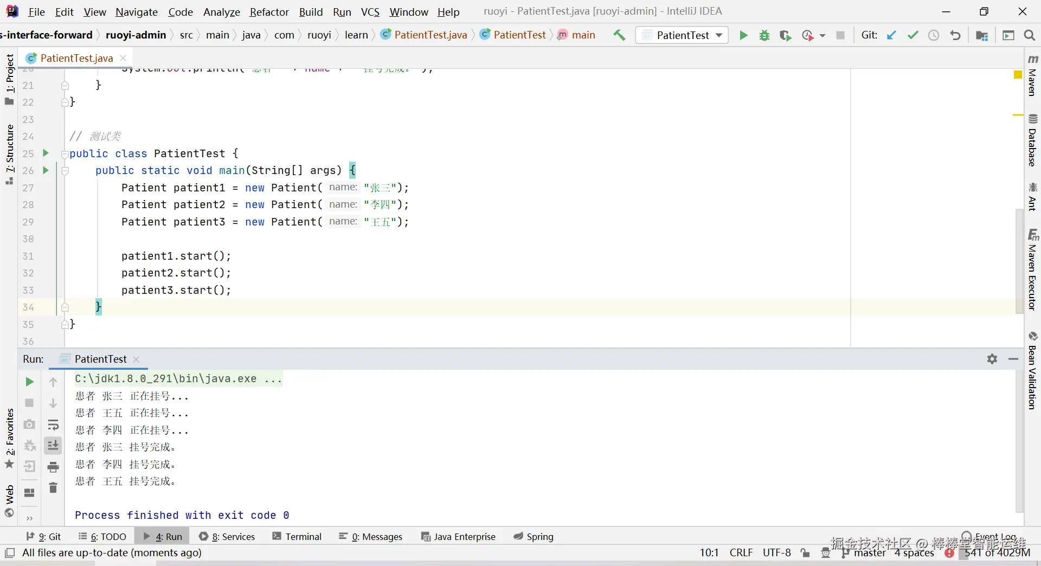Jump down the stack trace in console

tap(53, 403)
